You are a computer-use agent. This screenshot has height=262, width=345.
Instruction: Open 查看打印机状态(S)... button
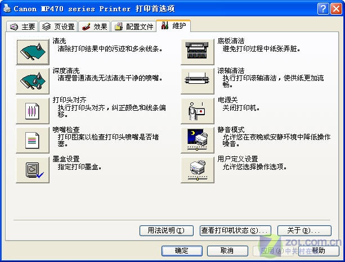(235, 231)
